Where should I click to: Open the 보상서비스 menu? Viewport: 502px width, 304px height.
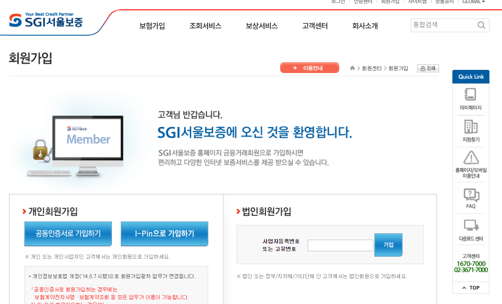pos(262,26)
